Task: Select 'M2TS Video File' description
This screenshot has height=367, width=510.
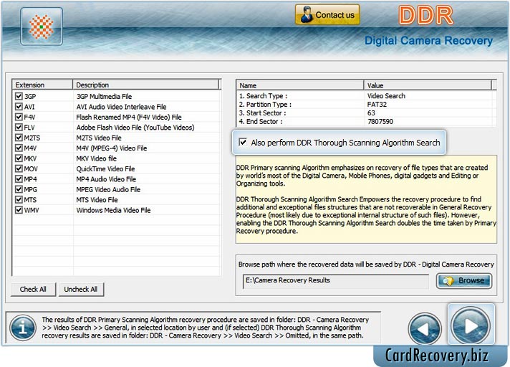Action: (99, 138)
